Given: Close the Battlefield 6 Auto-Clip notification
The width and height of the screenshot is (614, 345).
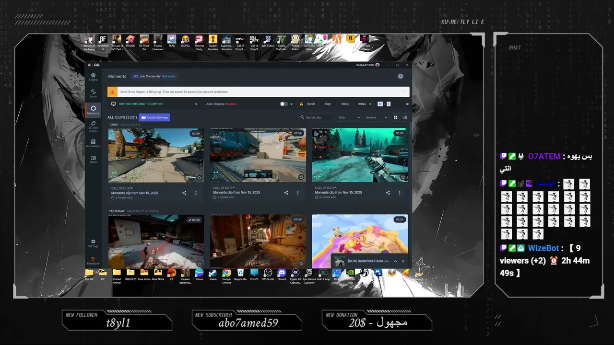Looking at the screenshot, I should [403, 261].
